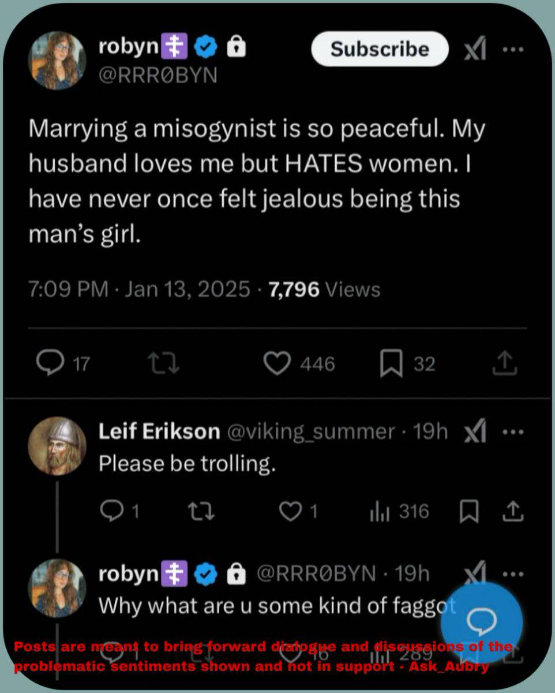Share the main post
This screenshot has height=693, width=555.
[x=504, y=363]
